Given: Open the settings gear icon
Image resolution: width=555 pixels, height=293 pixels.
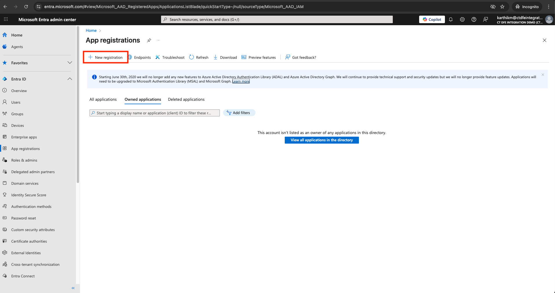Looking at the screenshot, I should point(462,19).
